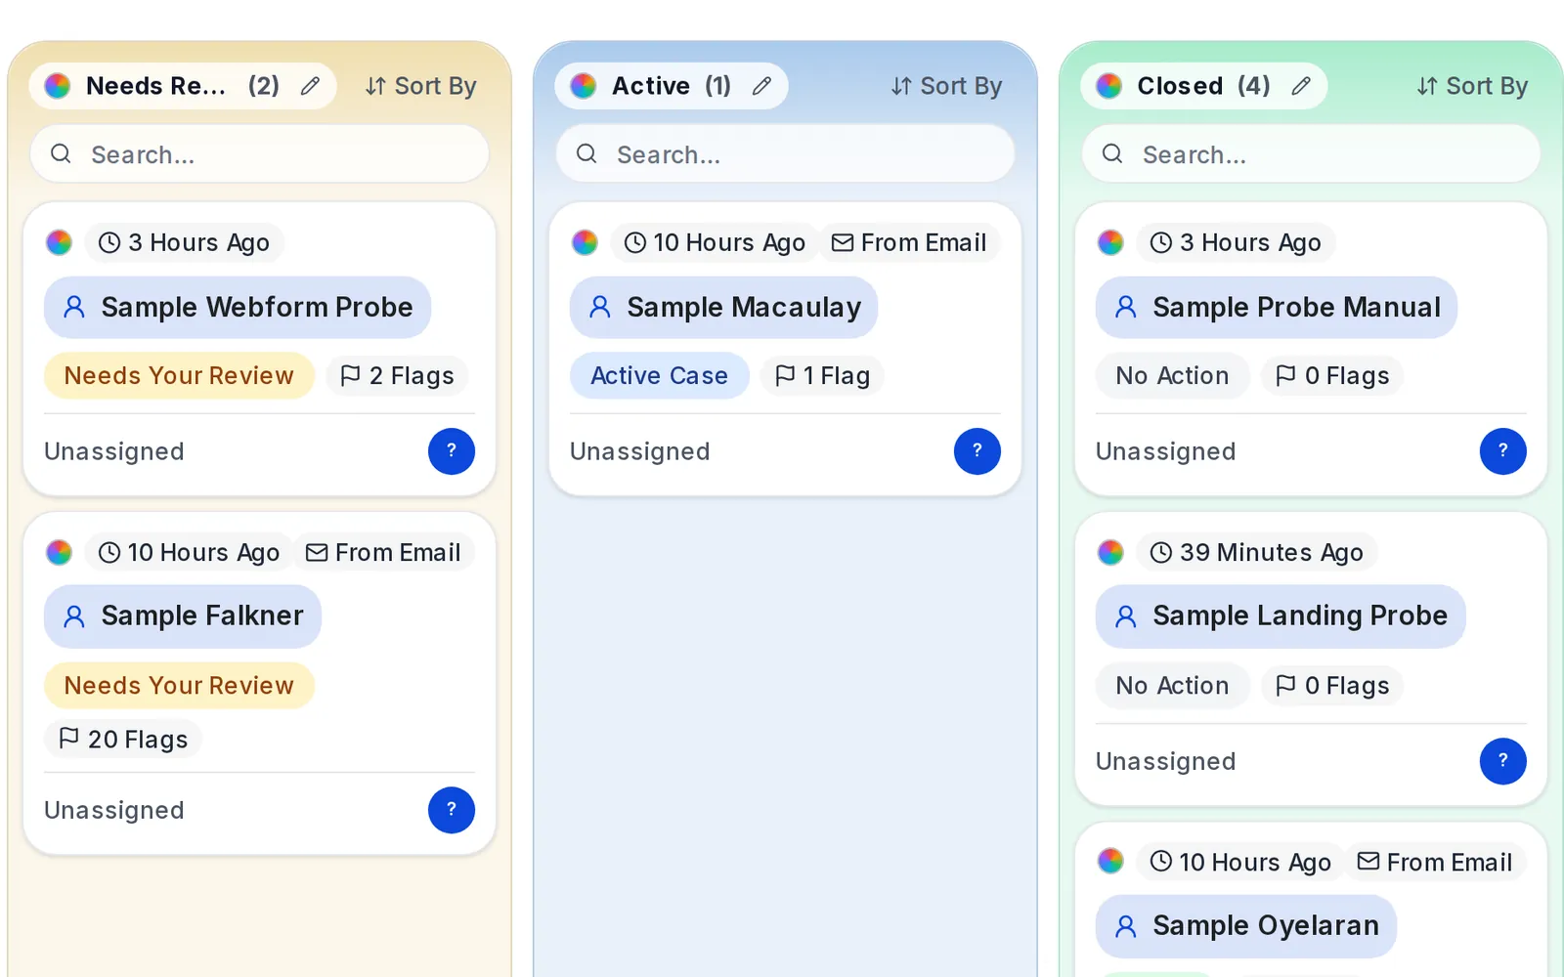Edit the Needs Review column name pencil
The width and height of the screenshot is (1564, 977).
point(310,86)
